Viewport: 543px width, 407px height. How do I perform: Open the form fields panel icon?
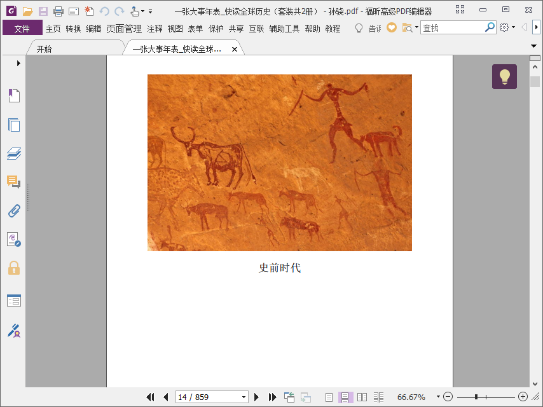click(14, 300)
